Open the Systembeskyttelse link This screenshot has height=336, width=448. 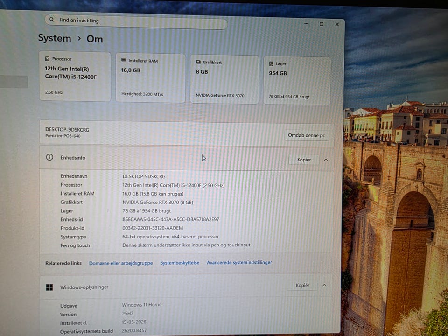[x=180, y=263]
